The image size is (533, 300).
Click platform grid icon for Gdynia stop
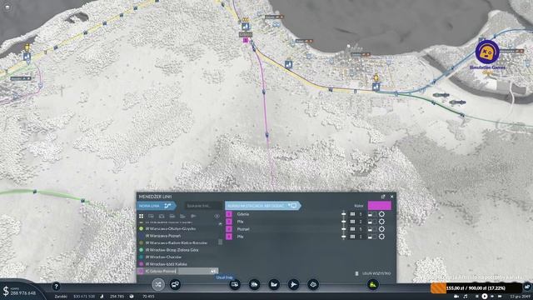tap(352, 214)
